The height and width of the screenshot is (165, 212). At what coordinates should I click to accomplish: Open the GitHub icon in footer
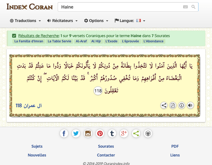pos(148,134)
